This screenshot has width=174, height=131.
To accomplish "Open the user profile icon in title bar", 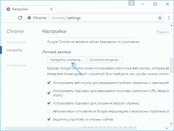I will [132, 3].
